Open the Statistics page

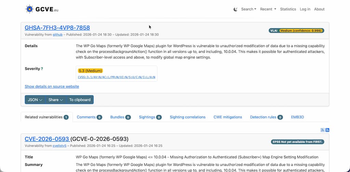288,9
